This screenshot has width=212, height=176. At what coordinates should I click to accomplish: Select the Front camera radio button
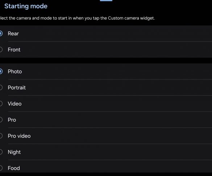click(x=1, y=50)
